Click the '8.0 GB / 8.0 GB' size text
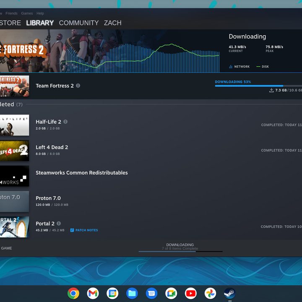This screenshot has height=302, width=302. click(47, 154)
